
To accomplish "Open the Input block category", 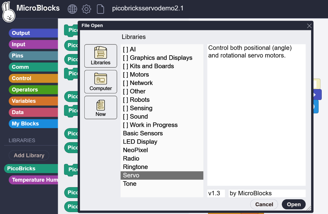I will [x=33, y=44].
